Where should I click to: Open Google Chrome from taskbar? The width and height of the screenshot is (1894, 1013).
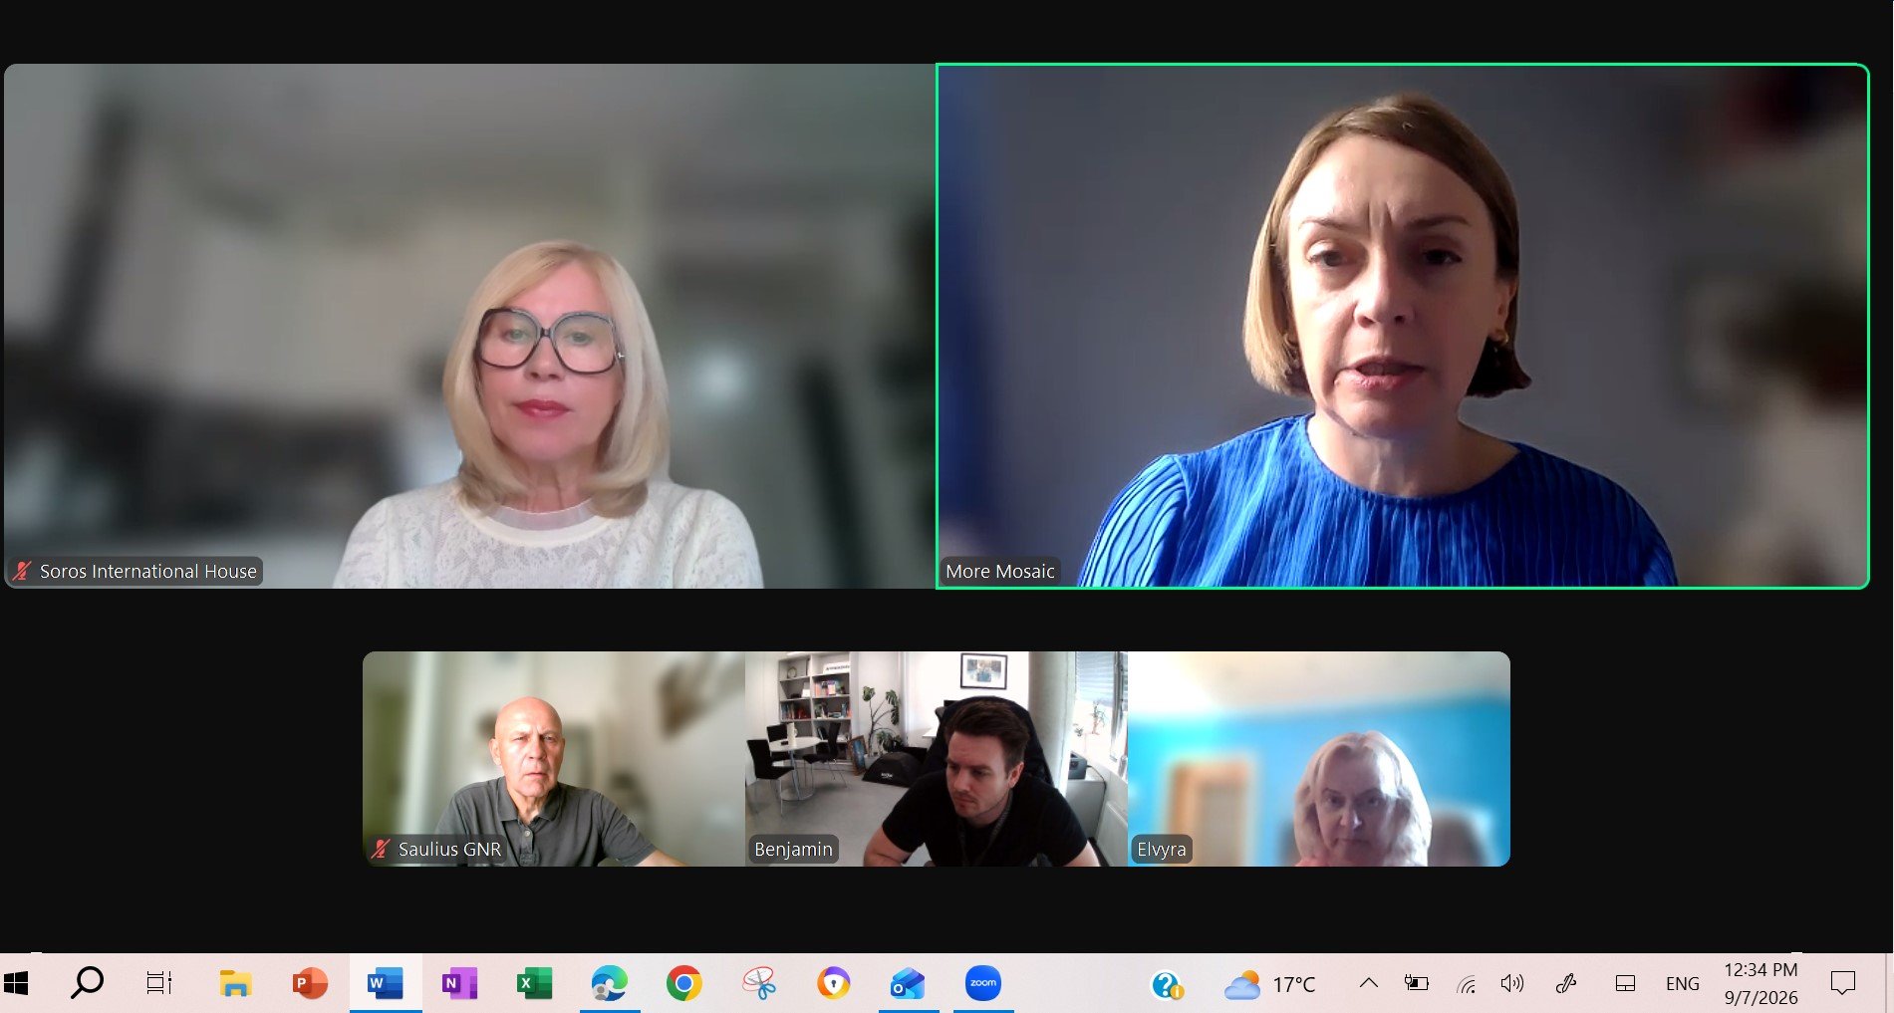(684, 983)
